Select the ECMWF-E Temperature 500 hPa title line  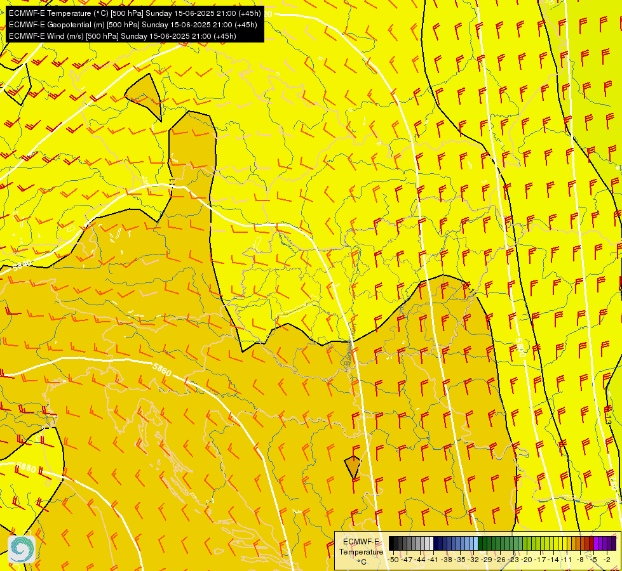pyautogui.click(x=135, y=13)
